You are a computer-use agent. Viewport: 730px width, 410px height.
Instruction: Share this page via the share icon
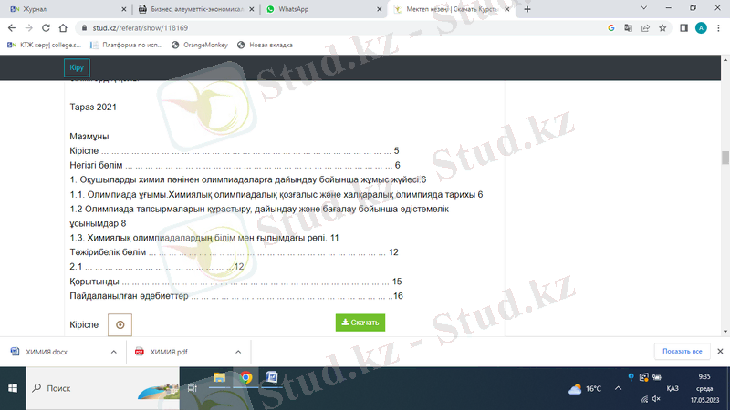point(645,28)
